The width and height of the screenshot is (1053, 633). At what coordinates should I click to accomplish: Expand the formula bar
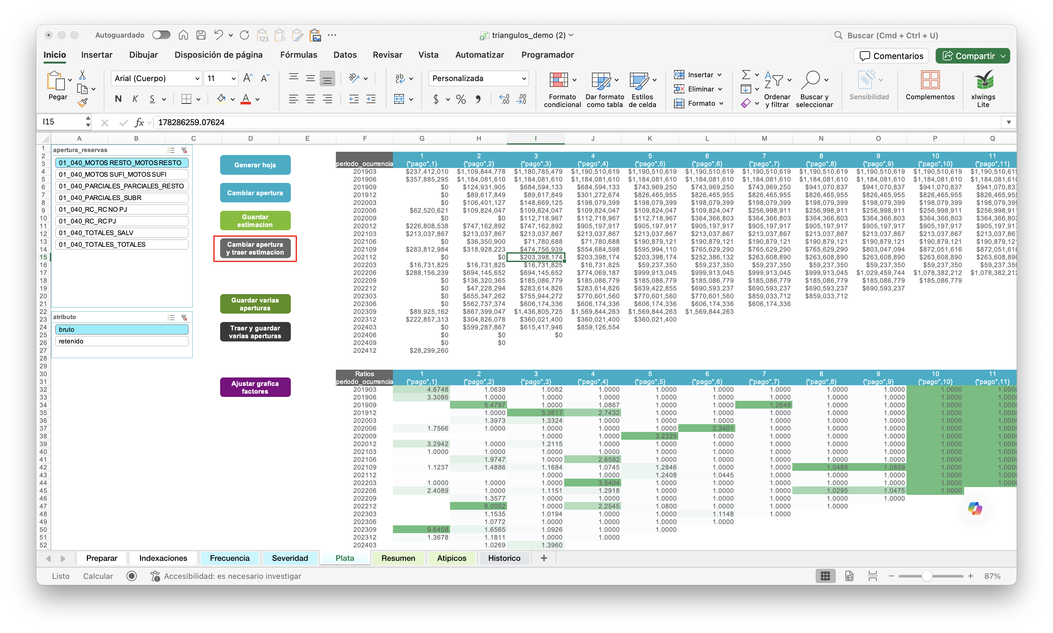click(1008, 123)
